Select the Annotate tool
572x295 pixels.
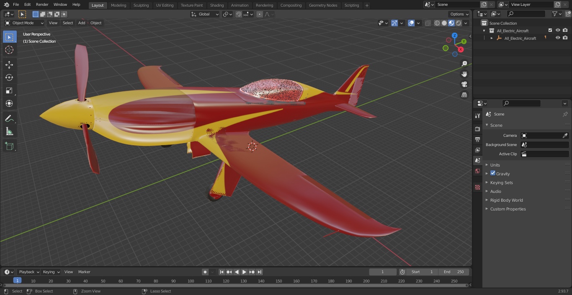pos(9,118)
